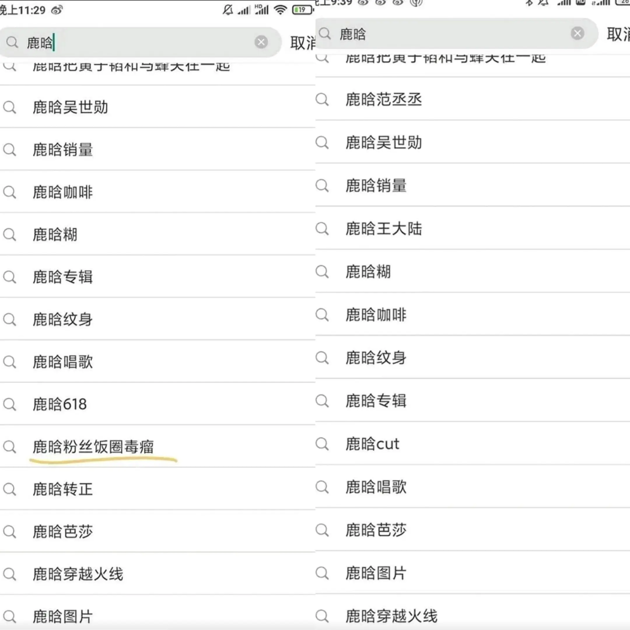This screenshot has width=630, height=630.
Task: Tap search icon beside 鹿晗cut
Action: (x=322, y=444)
